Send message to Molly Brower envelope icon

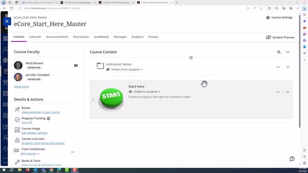pos(76,65)
